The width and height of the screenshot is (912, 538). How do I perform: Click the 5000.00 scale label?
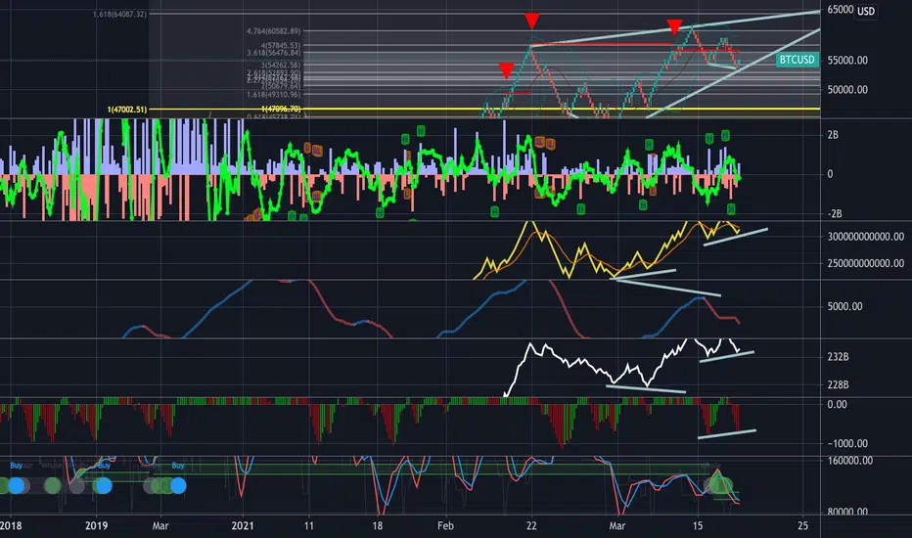coord(844,306)
